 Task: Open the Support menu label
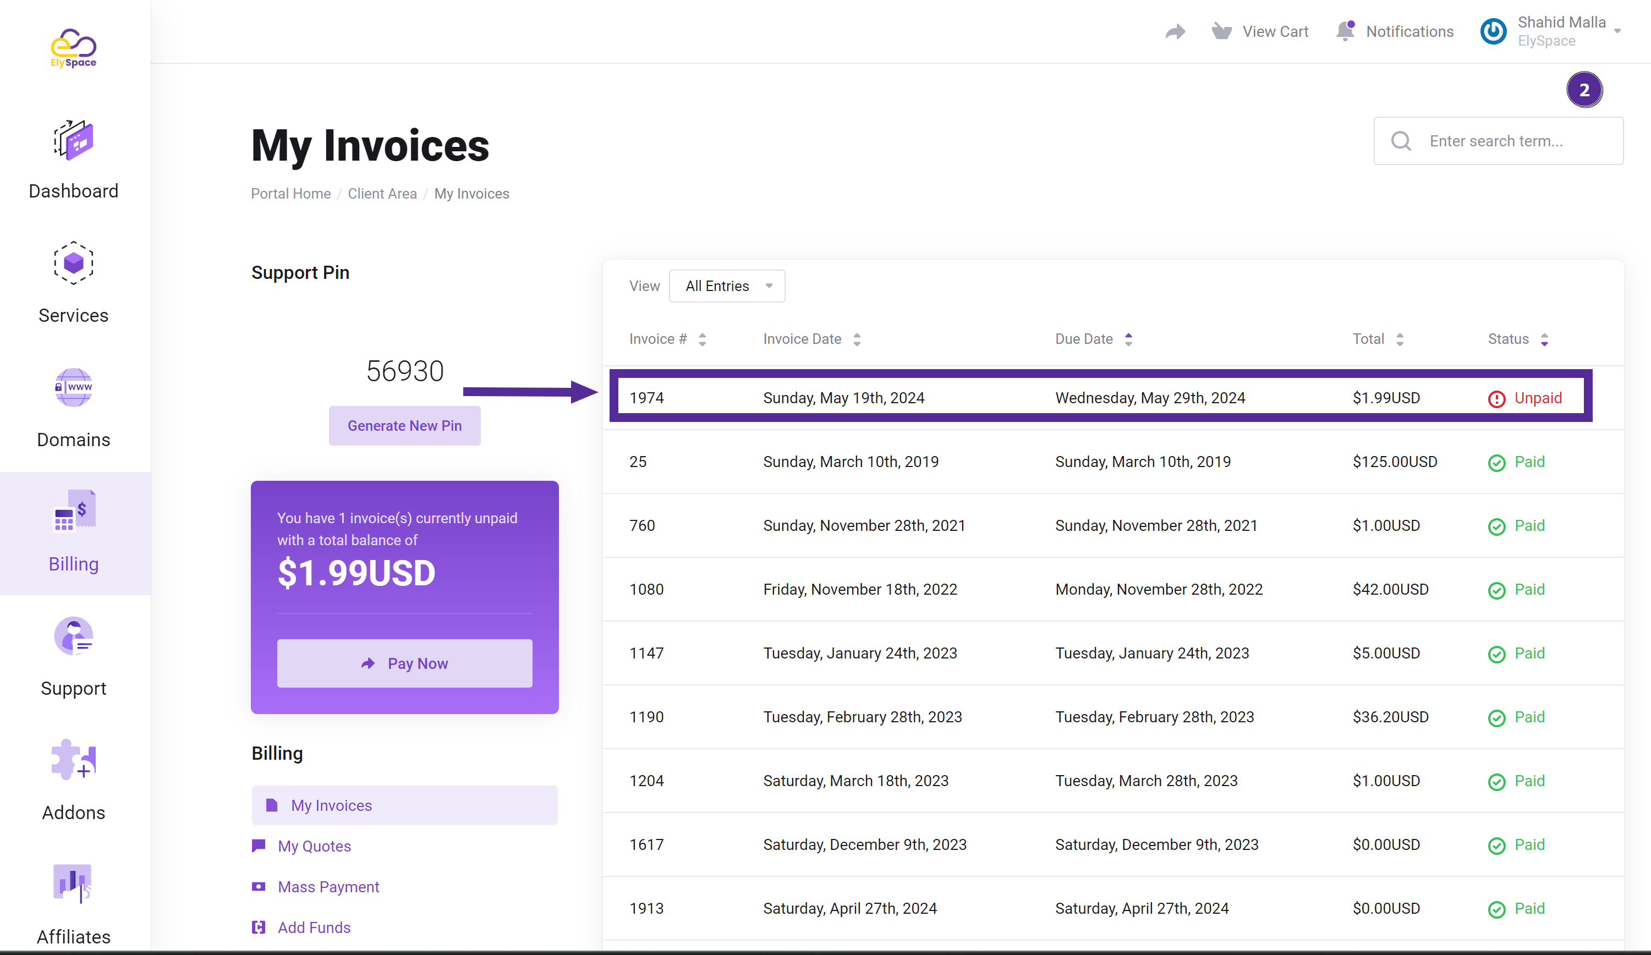[x=73, y=689]
